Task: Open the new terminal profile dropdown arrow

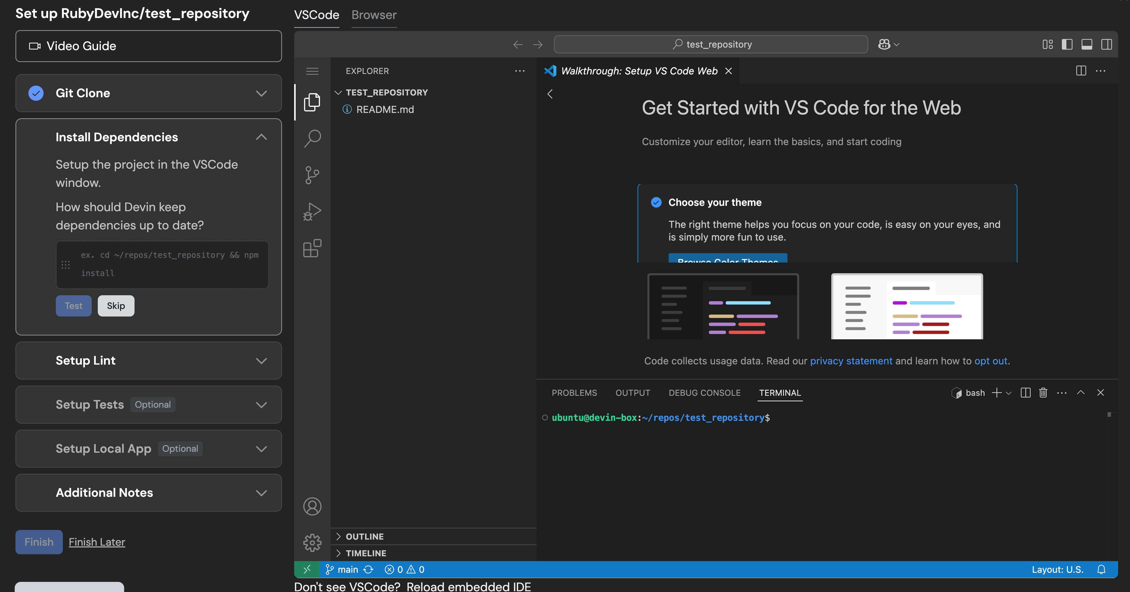Action: [x=1008, y=393]
